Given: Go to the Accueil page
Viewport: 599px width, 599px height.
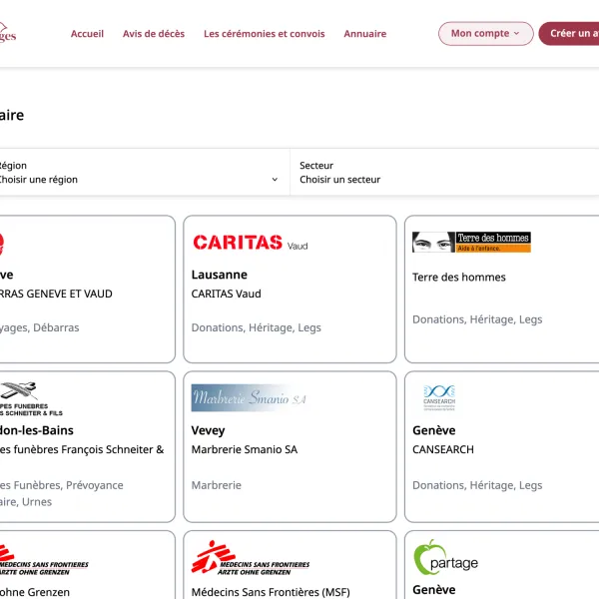Looking at the screenshot, I should click(87, 34).
